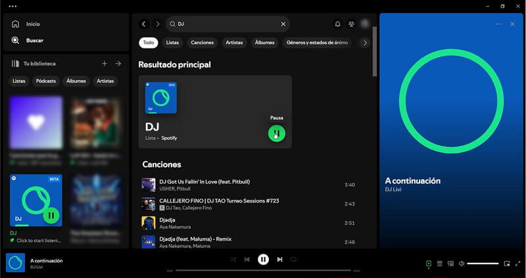Click the Buscar magnifier icon in sidebar
The height and width of the screenshot is (278, 526).
(15, 40)
